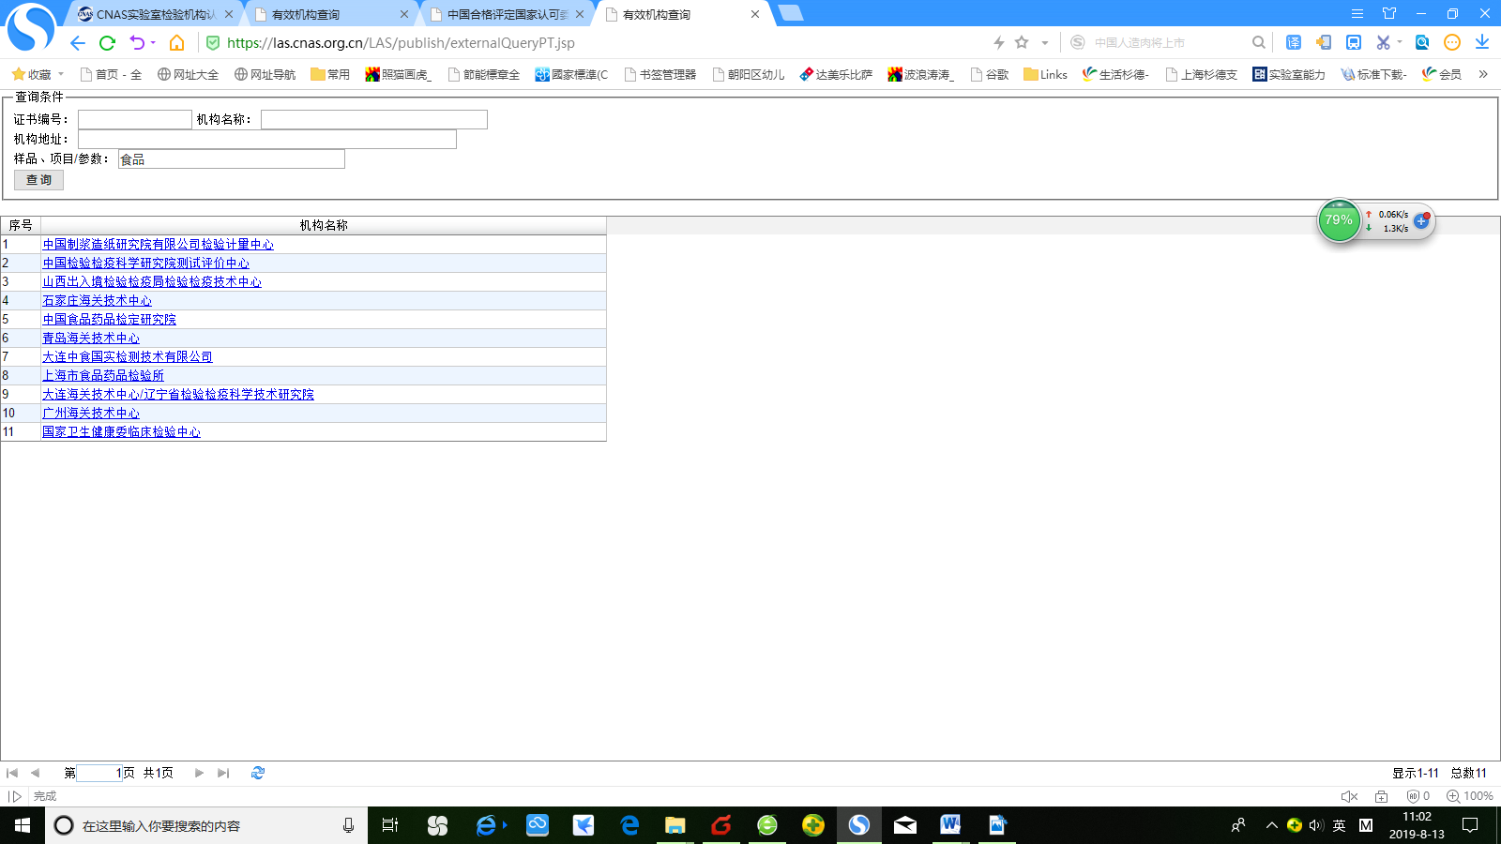Switch to 中国合格评定国家认可 tab
Viewport: 1501px width, 844px height.
click(x=508, y=14)
